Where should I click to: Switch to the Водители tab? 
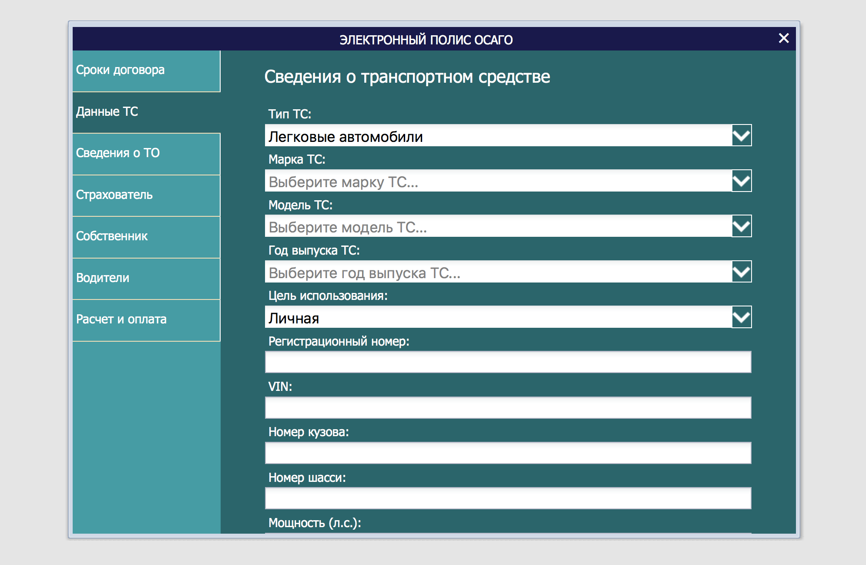147,279
